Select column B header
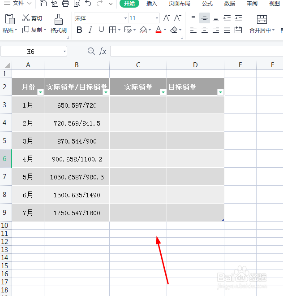The width and height of the screenshot is (283, 296). pos(77,65)
